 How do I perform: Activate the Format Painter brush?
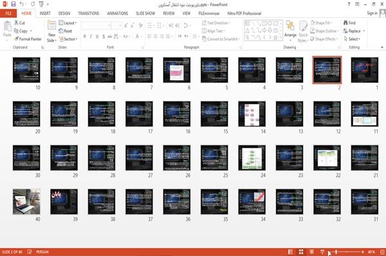coord(28,38)
